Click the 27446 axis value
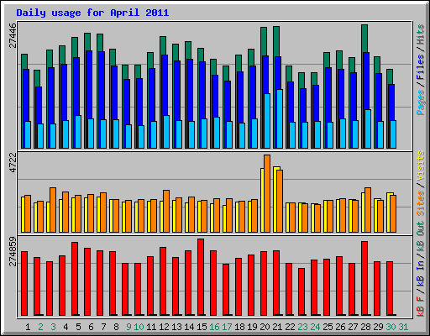The height and width of the screenshot is (336, 430). tap(13, 35)
